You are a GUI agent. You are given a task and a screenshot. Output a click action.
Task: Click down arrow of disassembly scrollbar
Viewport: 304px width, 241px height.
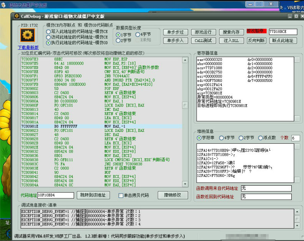click(x=185, y=184)
